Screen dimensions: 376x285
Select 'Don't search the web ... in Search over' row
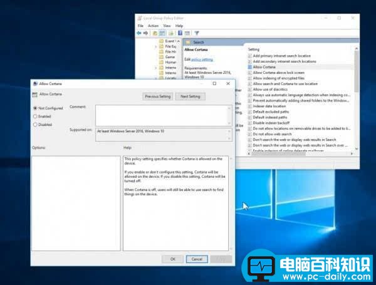[298, 145]
